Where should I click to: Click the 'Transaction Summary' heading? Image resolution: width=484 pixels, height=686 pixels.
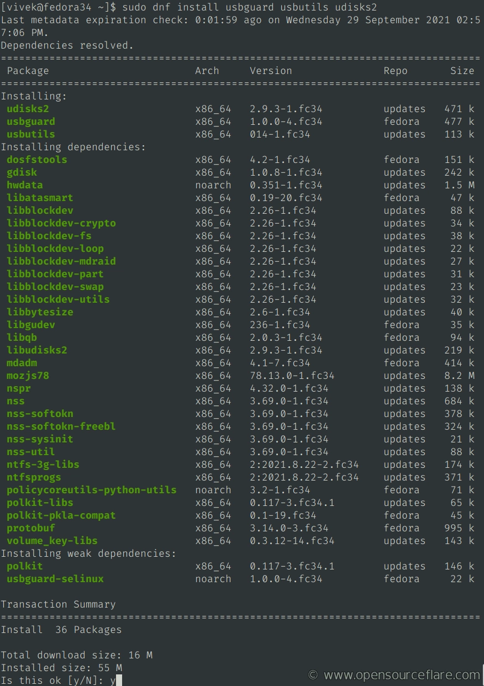(58, 604)
